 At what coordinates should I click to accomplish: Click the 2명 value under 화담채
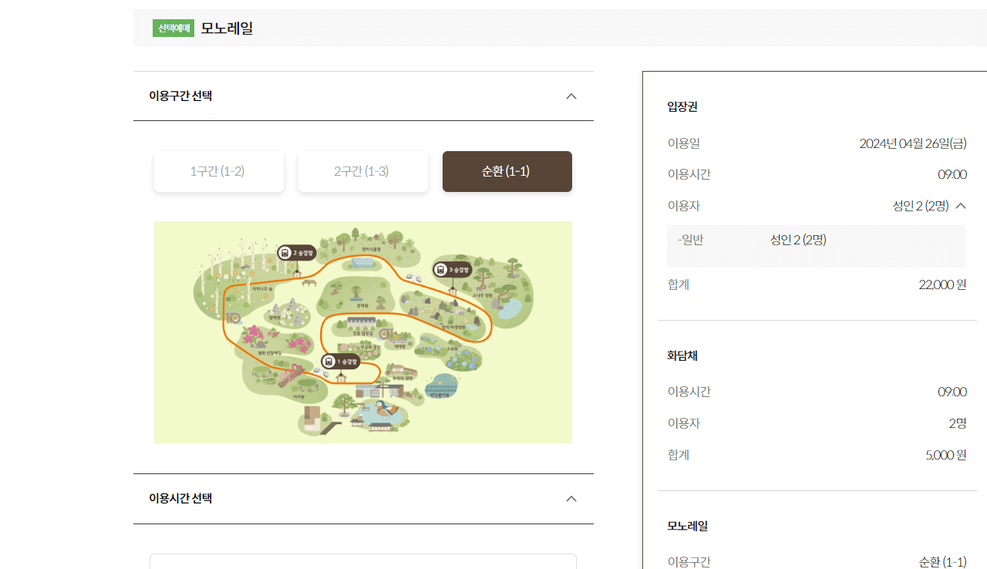coord(958,423)
